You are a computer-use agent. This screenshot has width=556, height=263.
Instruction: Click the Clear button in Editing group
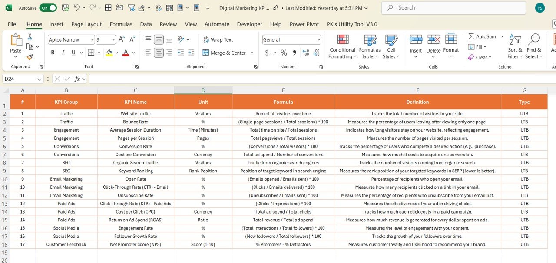click(480, 57)
